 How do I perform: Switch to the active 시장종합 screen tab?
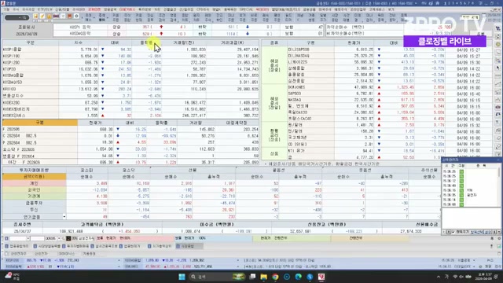pos(189,246)
